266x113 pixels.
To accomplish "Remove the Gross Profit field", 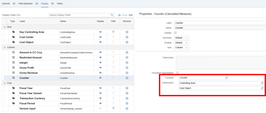I will click(x=127, y=68).
